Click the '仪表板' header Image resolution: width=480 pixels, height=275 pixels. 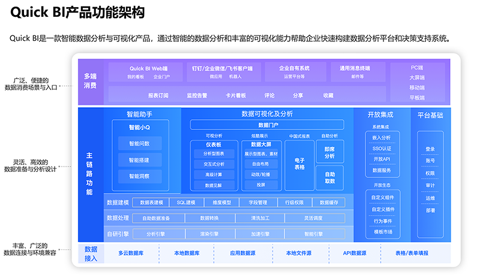(214, 144)
